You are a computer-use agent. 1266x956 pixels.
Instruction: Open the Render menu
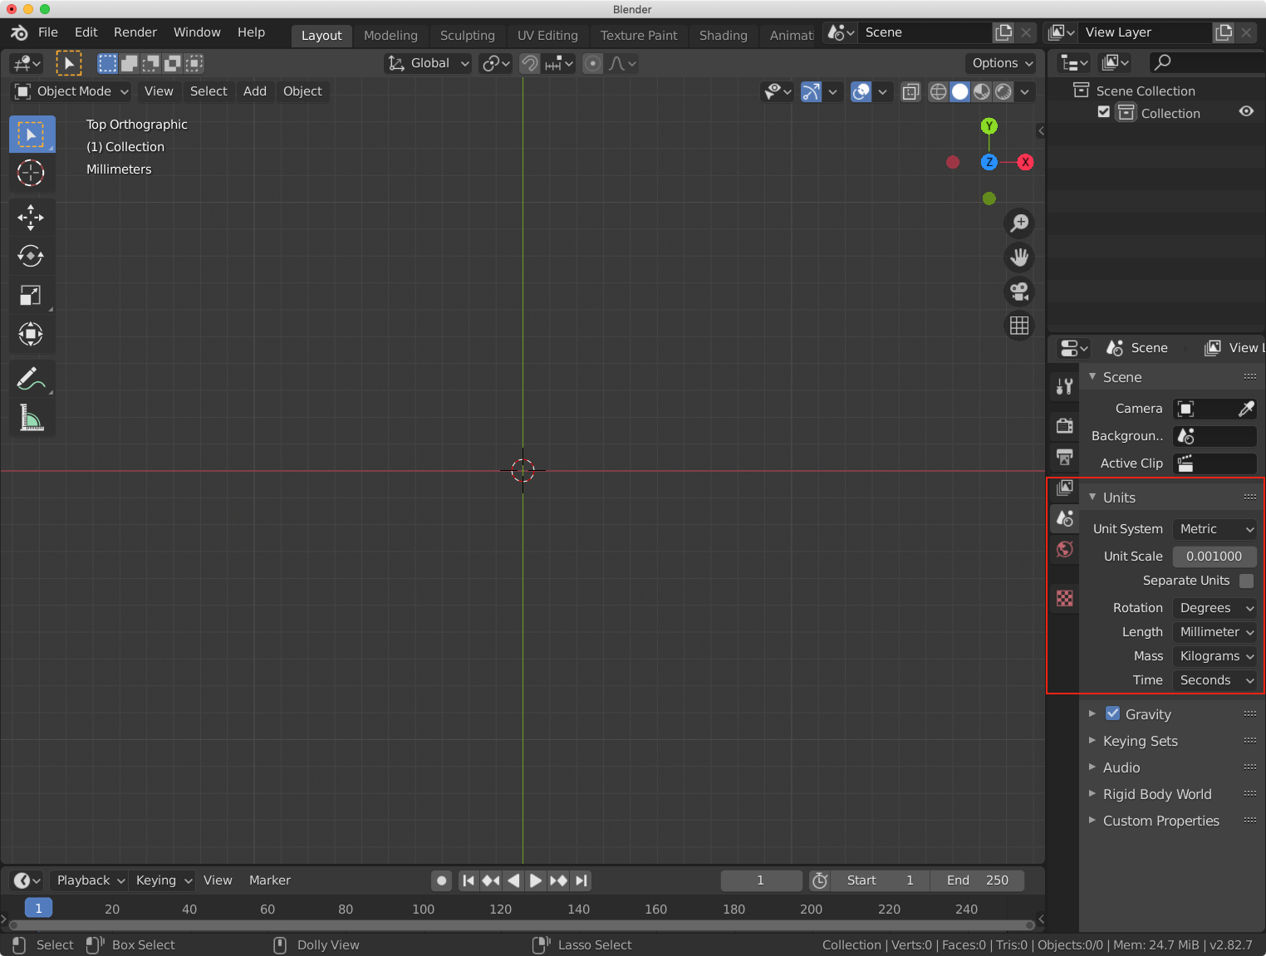coord(135,32)
